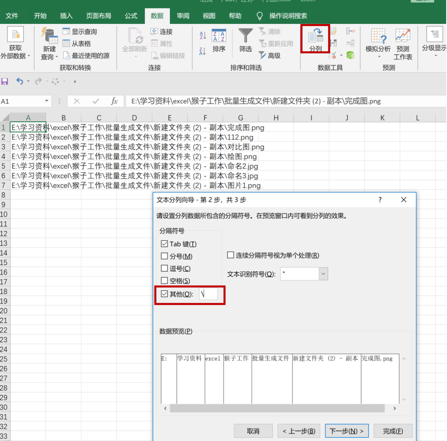Expand the 文本识别符号 dropdown

[x=323, y=274]
